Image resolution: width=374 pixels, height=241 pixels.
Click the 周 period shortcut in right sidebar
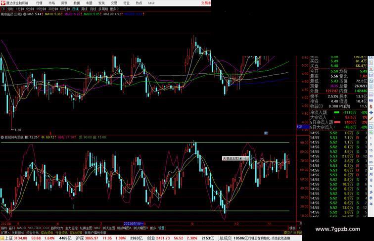coord(371,174)
